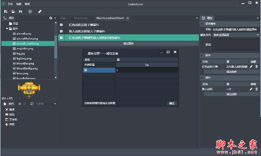Select the 红色战机发射子弹事件 event row
Viewport: 261px width, 156px height.
coord(129,25)
